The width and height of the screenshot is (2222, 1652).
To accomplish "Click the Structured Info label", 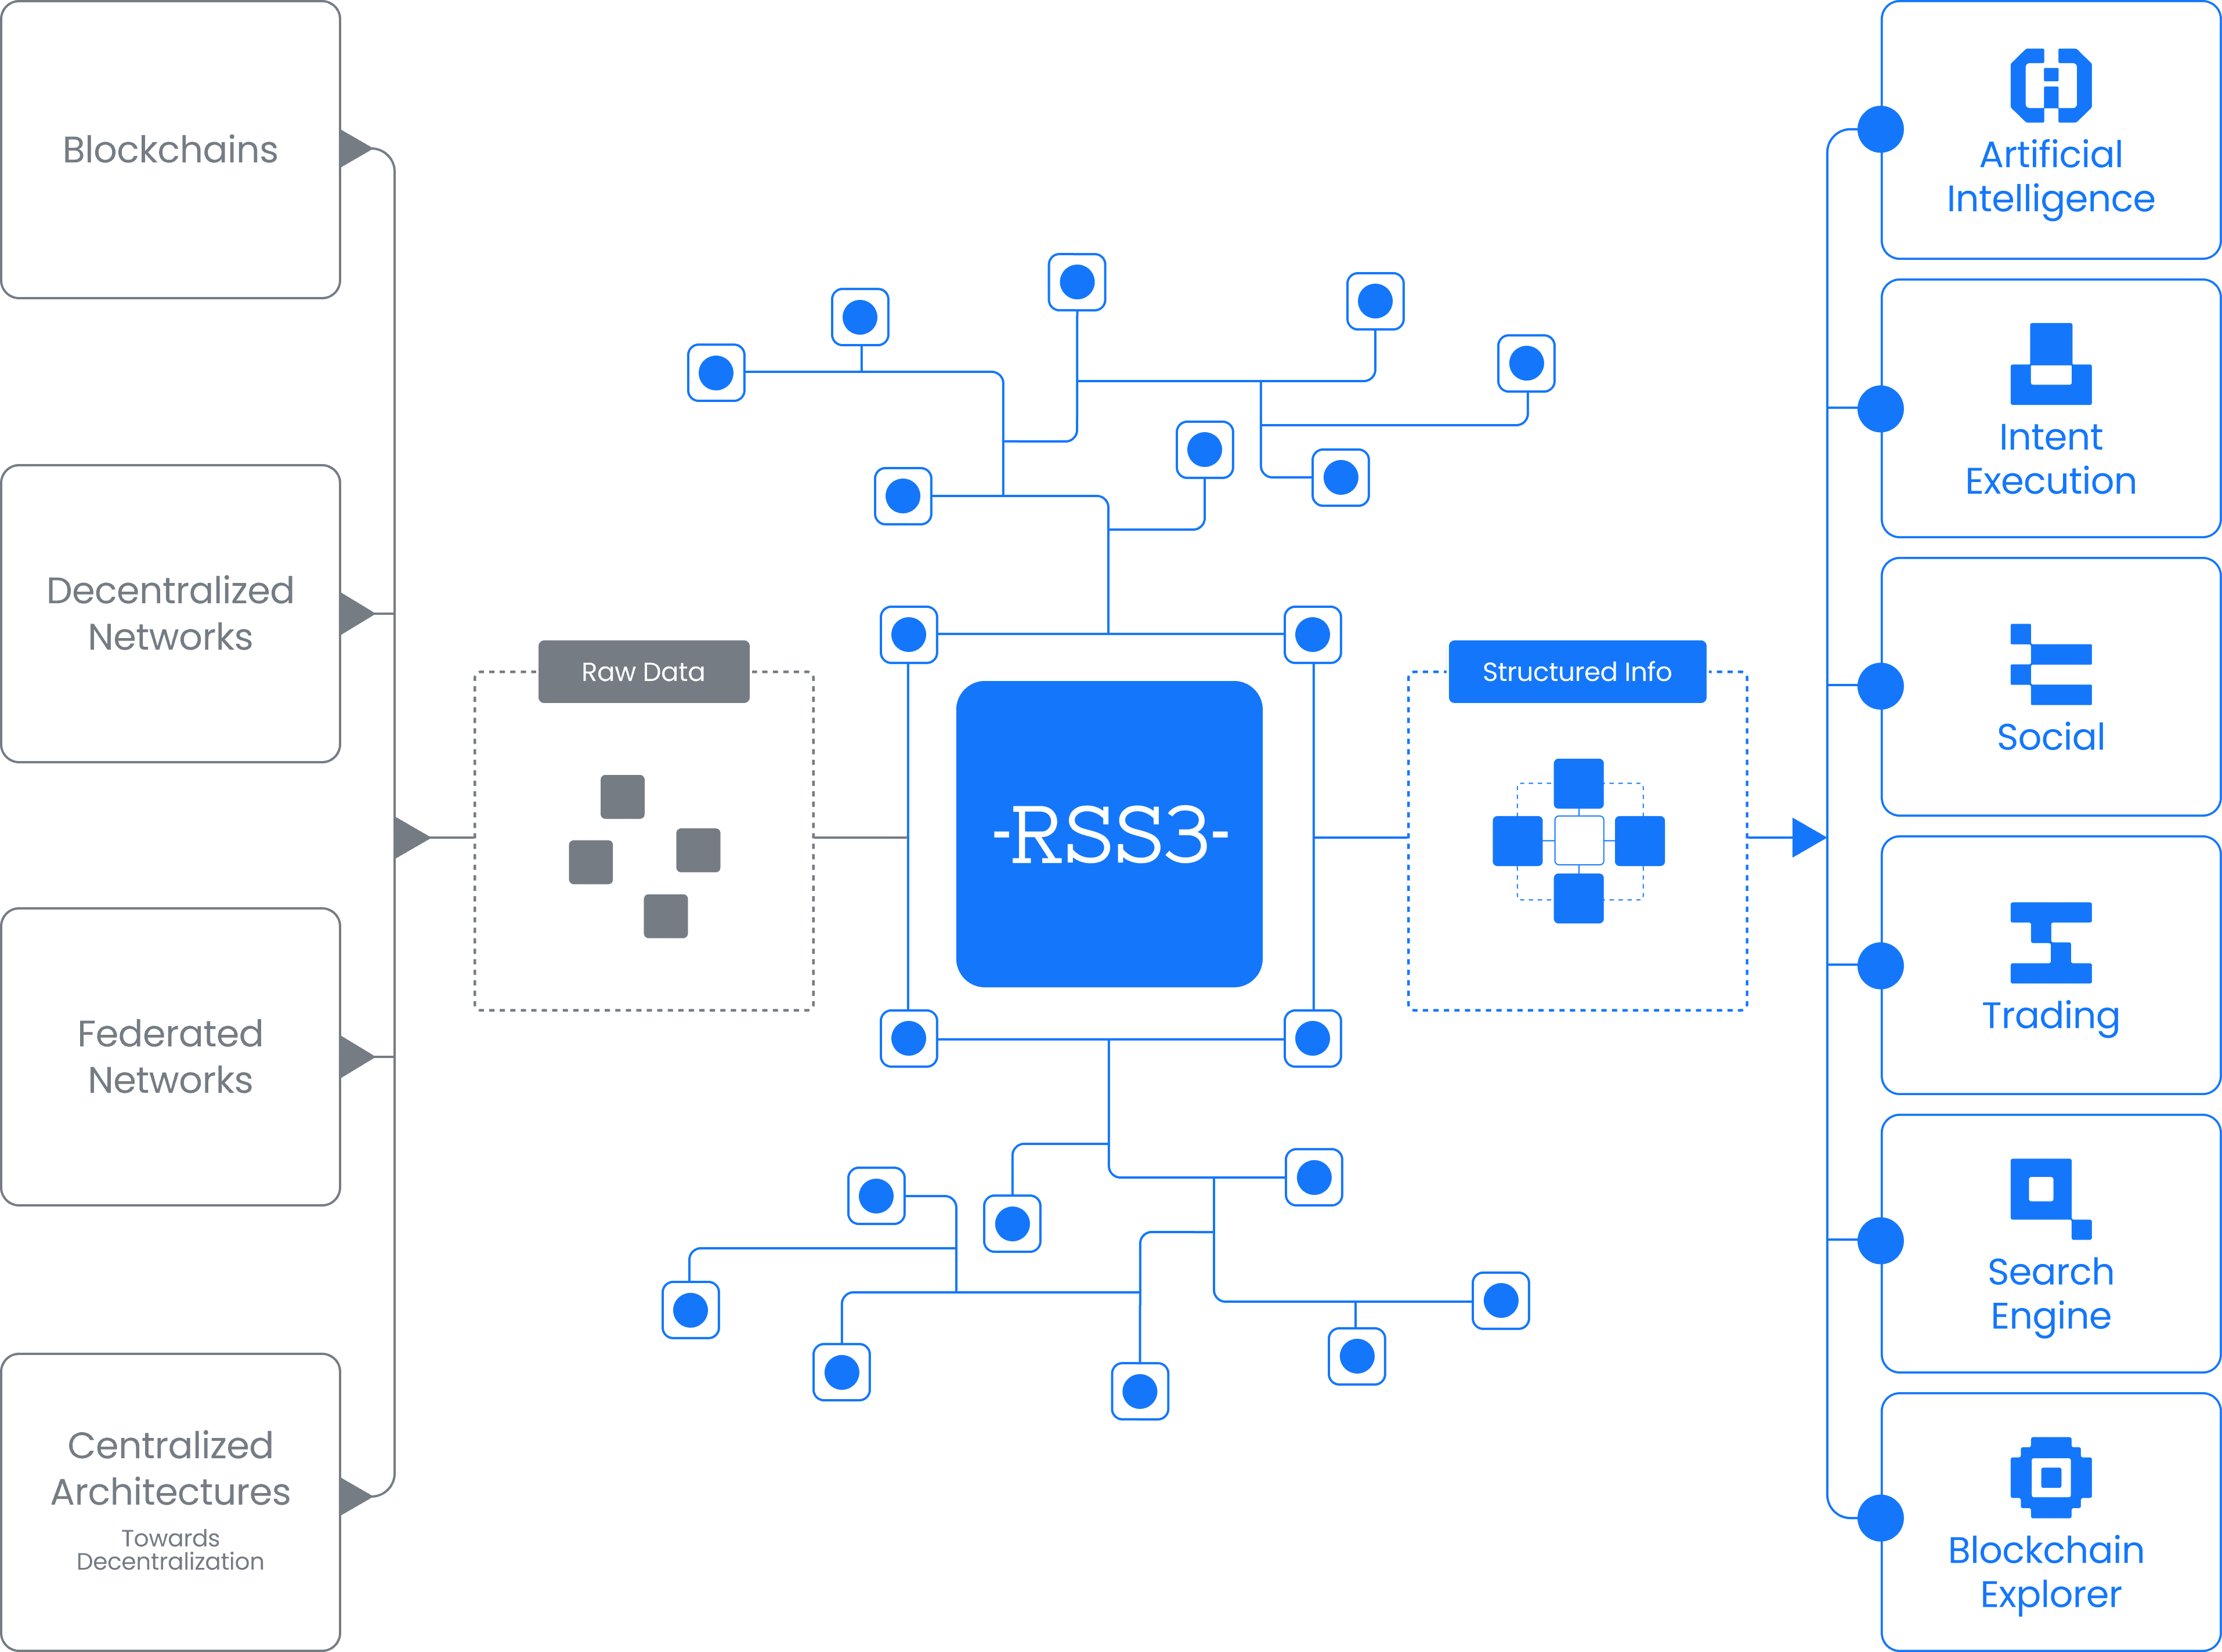I will [1577, 671].
